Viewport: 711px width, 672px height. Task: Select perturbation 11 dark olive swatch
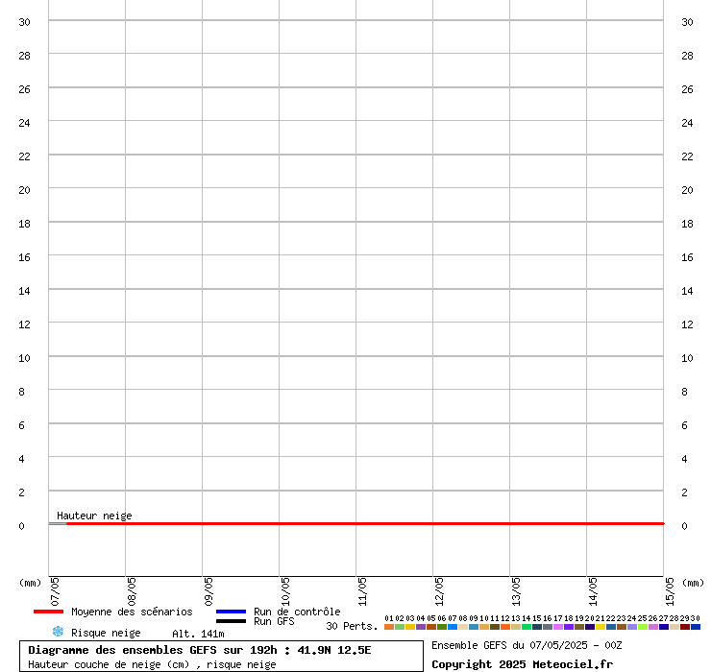coord(495,627)
